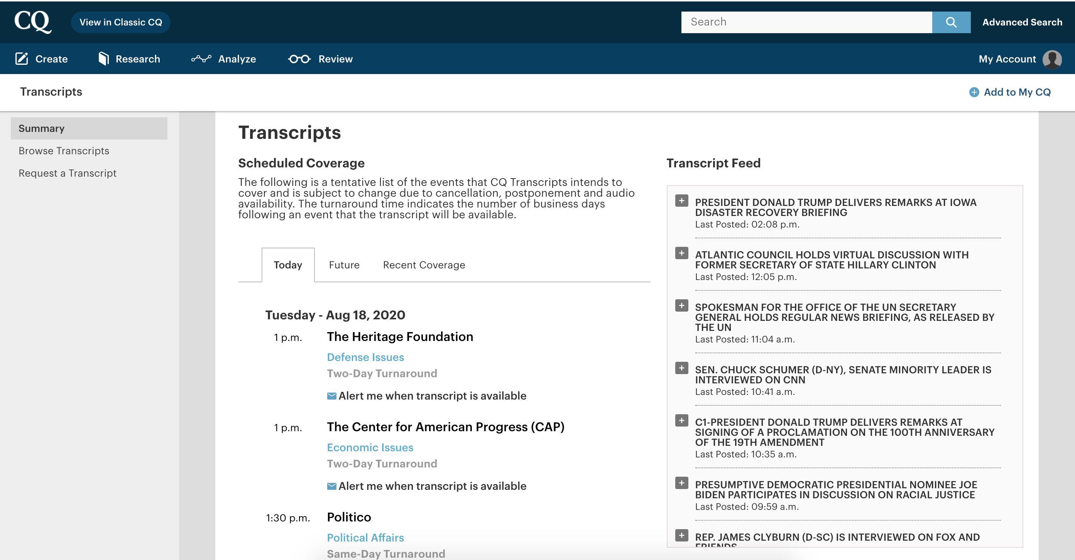Select Summary in the sidebar
The width and height of the screenshot is (1075, 560).
coord(89,128)
